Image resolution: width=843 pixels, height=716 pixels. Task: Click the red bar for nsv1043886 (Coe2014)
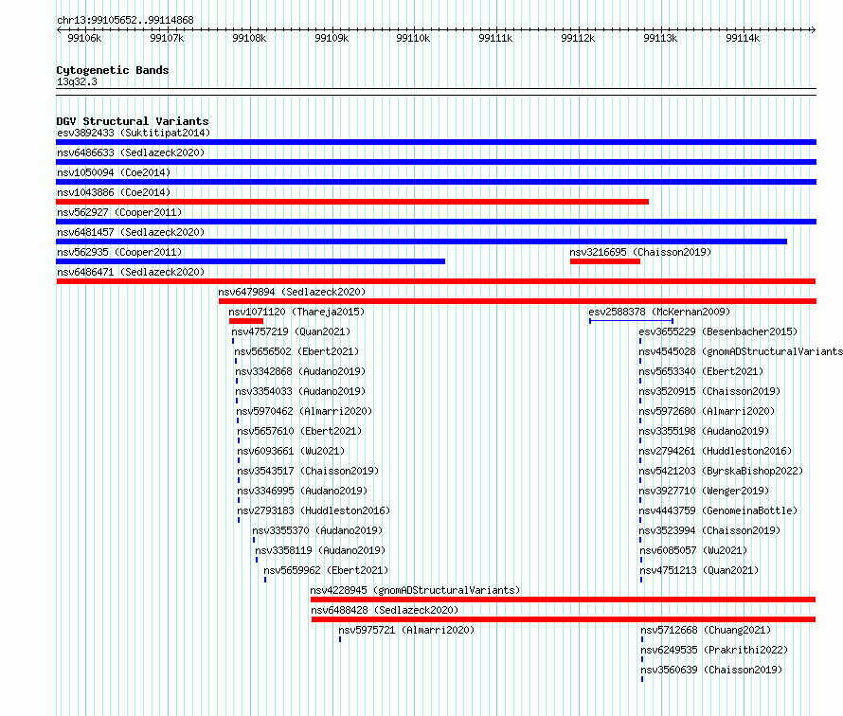point(352,202)
